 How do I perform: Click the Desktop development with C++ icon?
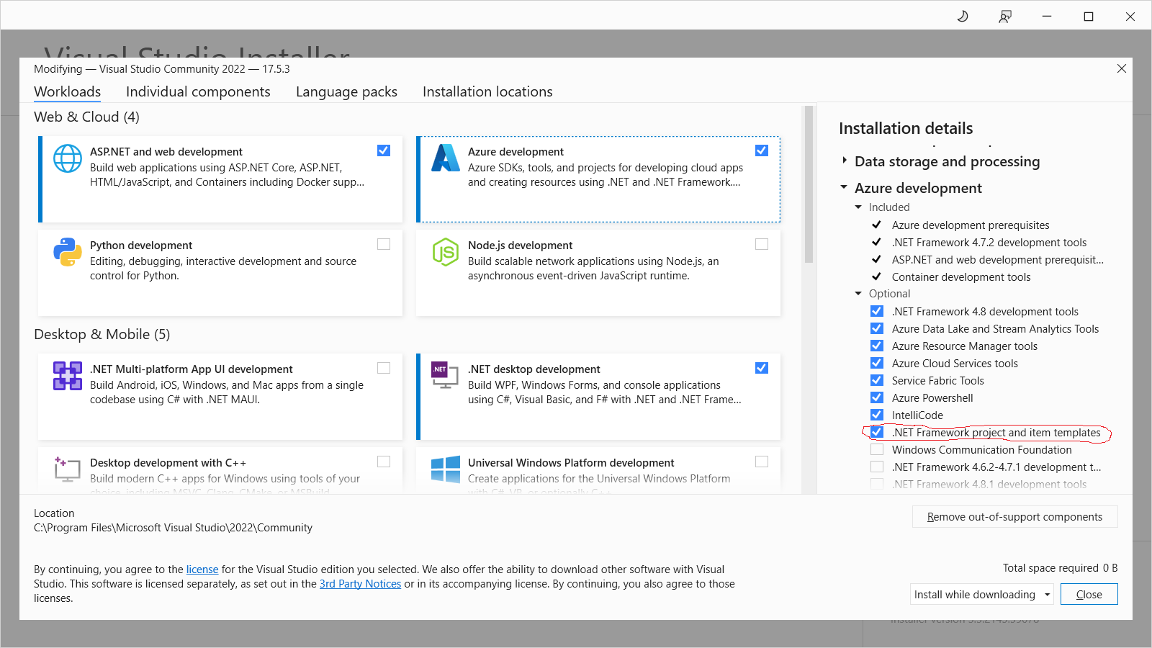(68, 469)
